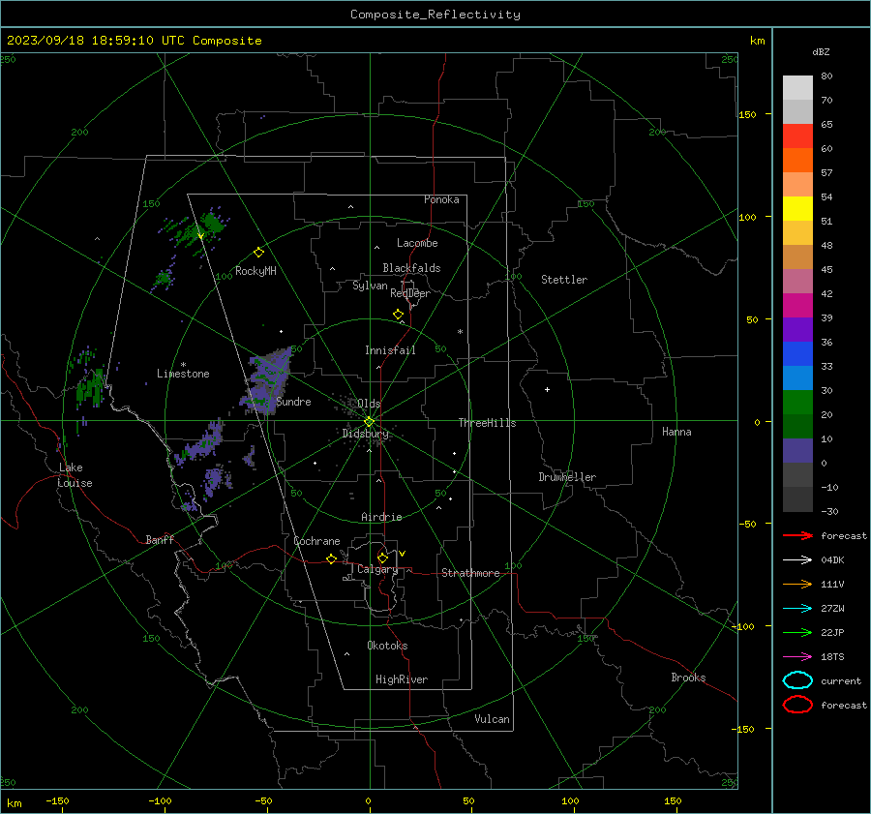The image size is (871, 814).
Task: Click the yellow diamond marker near Cochrane
Action: pyautogui.click(x=332, y=558)
